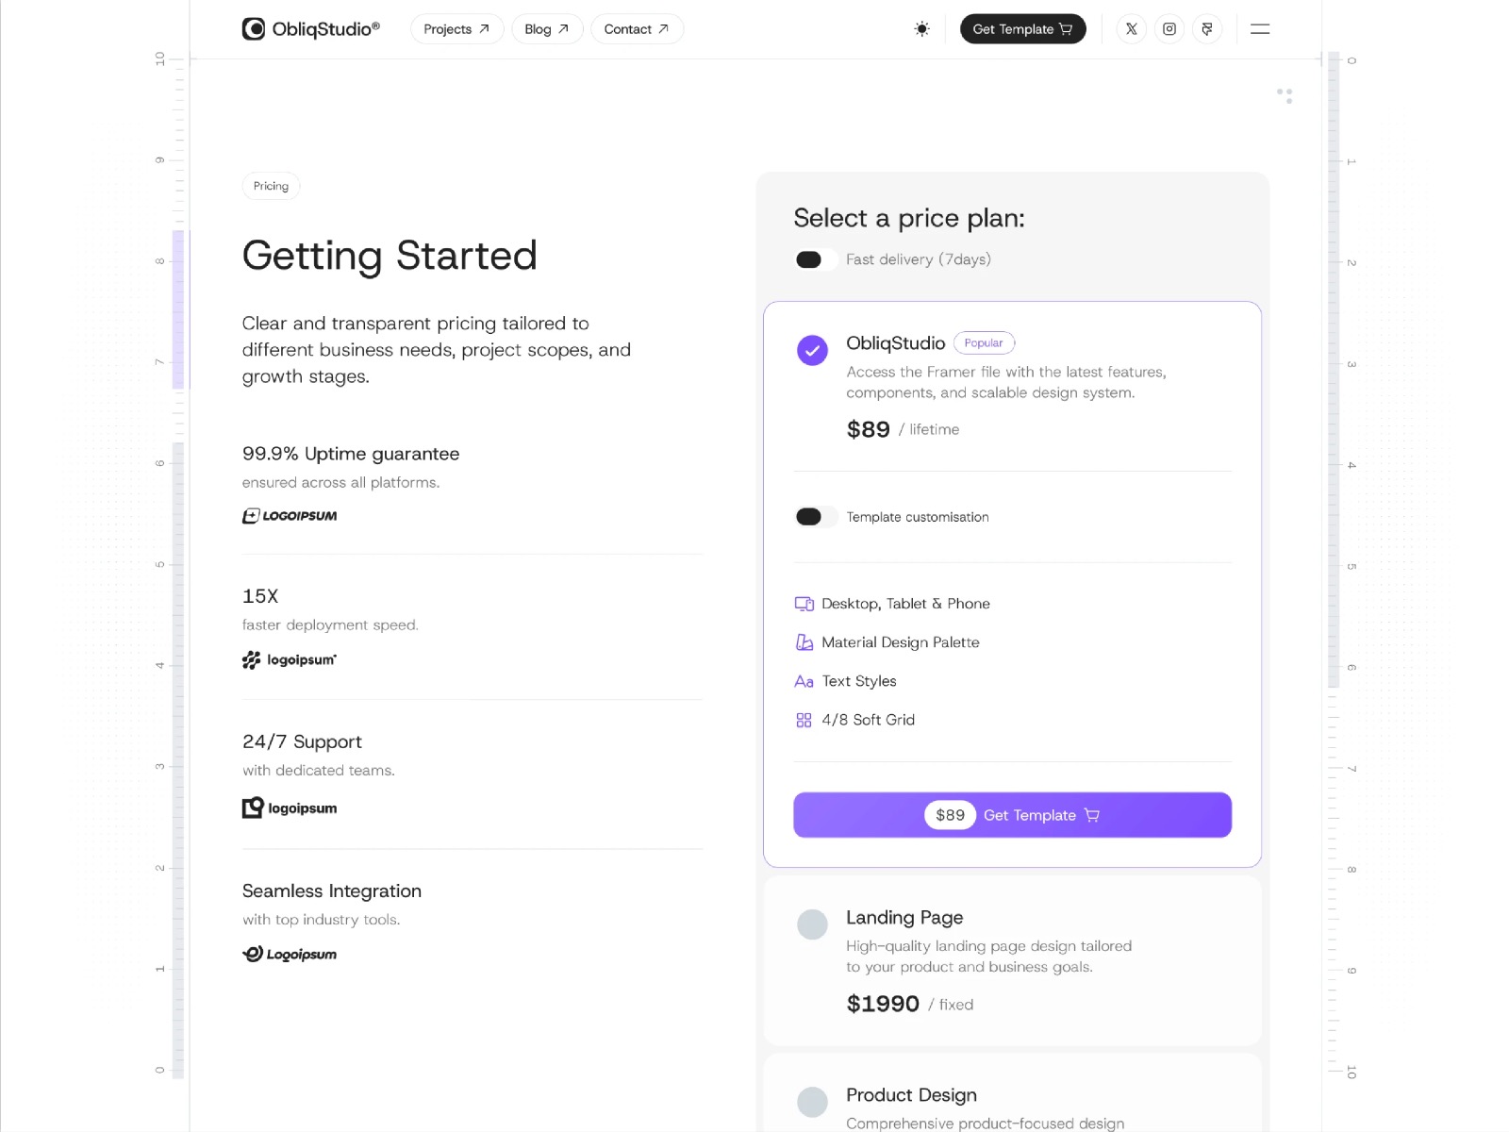Click the black Get Template header button
1509x1132 pixels.
pos(1022,29)
